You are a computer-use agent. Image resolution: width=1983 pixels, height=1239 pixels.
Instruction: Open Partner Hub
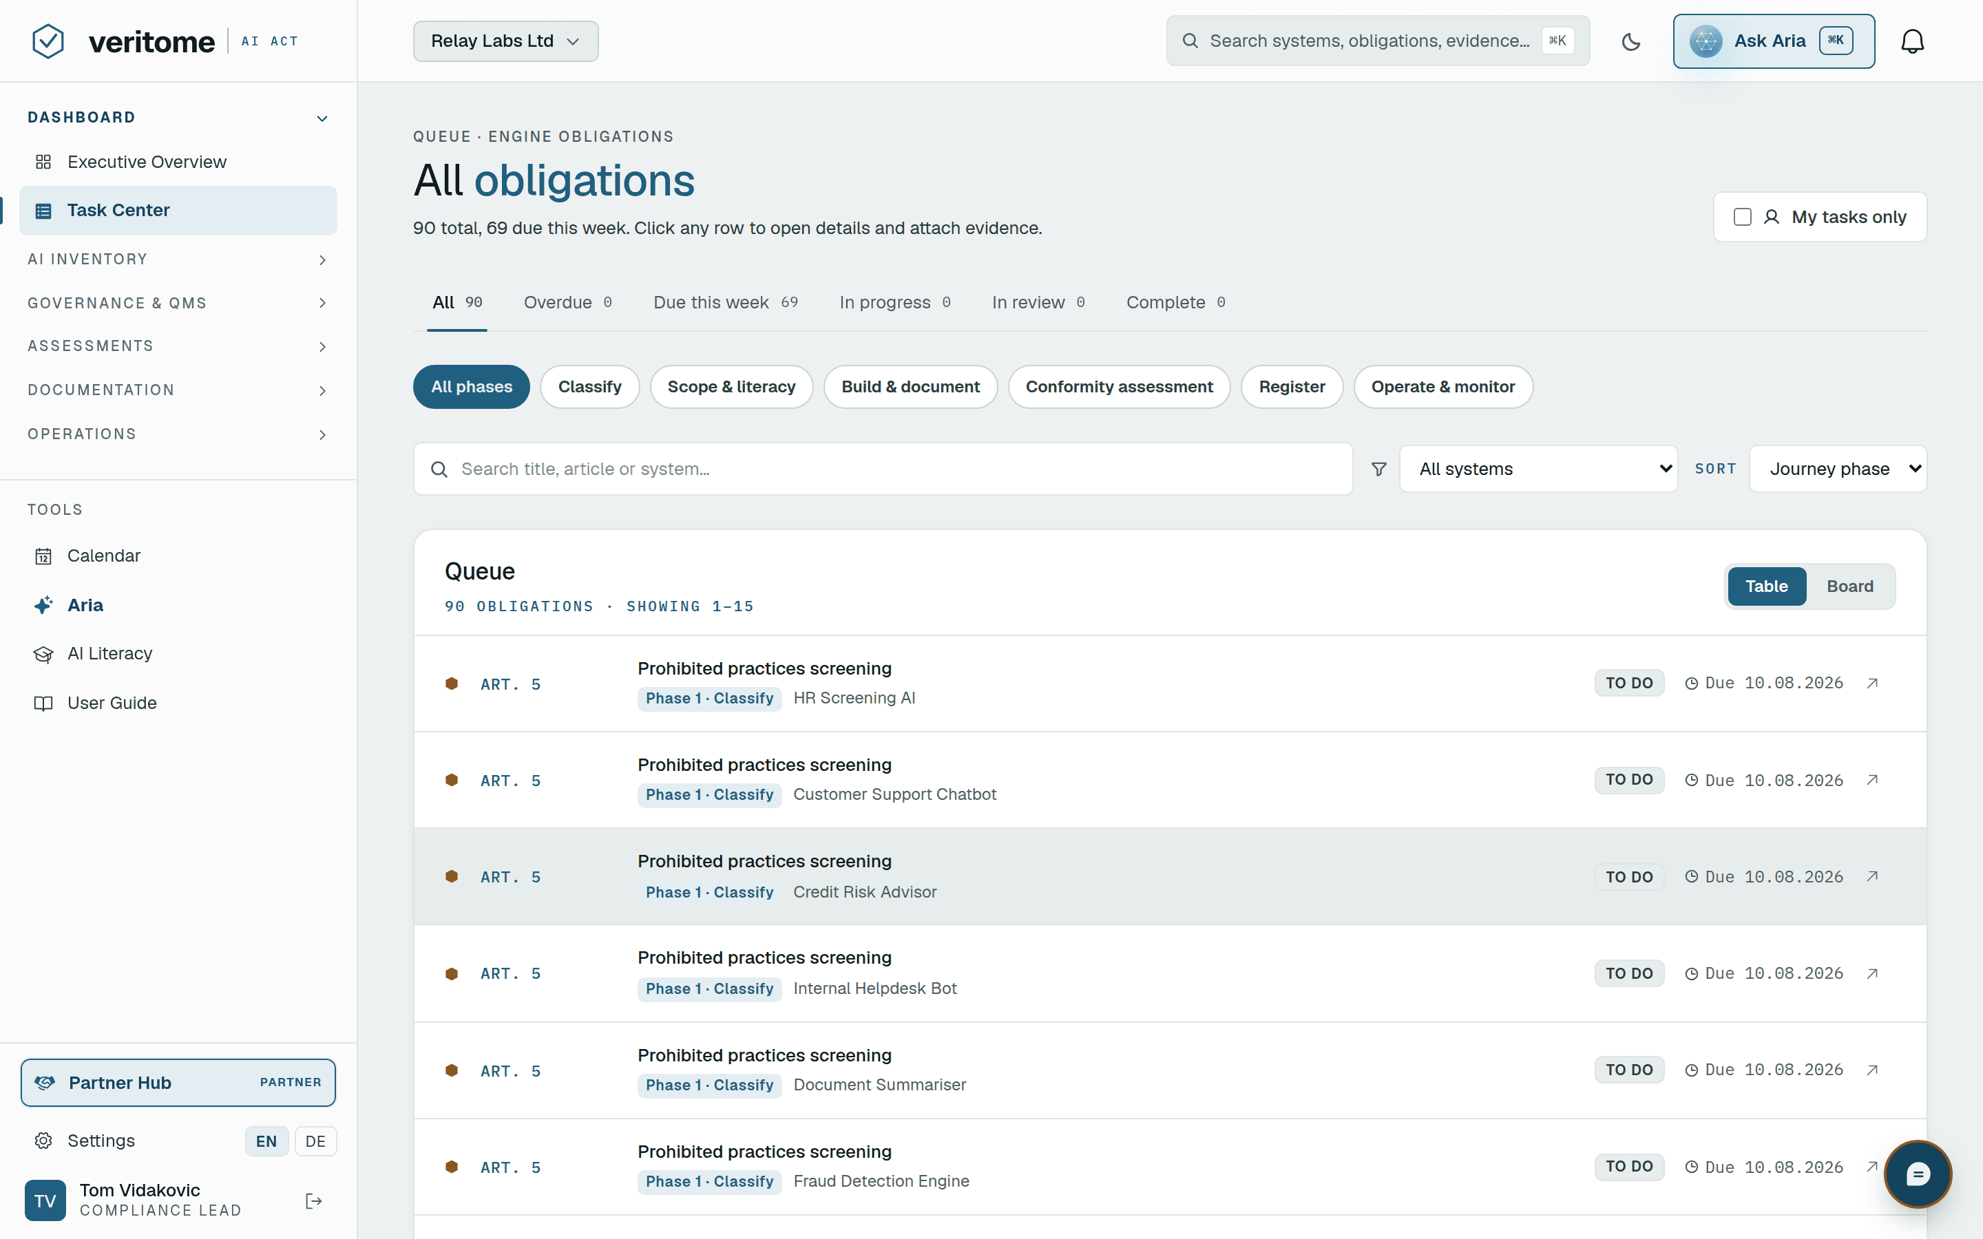[178, 1083]
